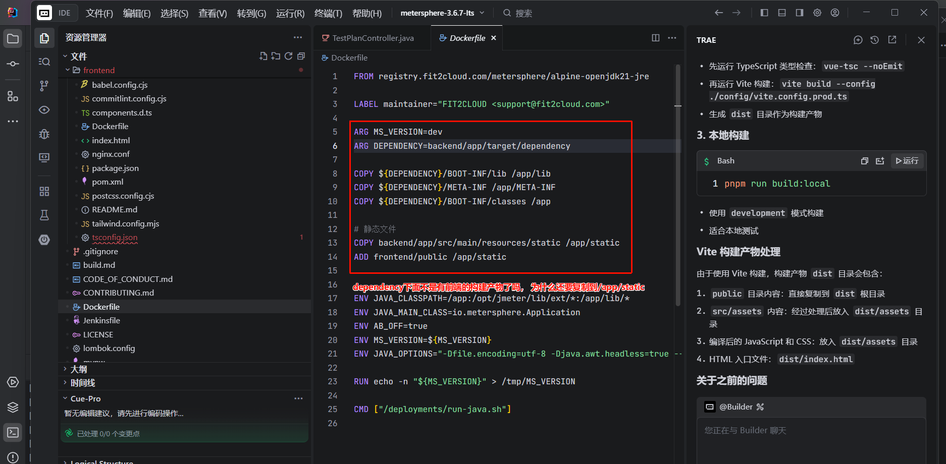Toggle the bottom panel layout
This screenshot has width=946, height=464.
(x=782, y=13)
